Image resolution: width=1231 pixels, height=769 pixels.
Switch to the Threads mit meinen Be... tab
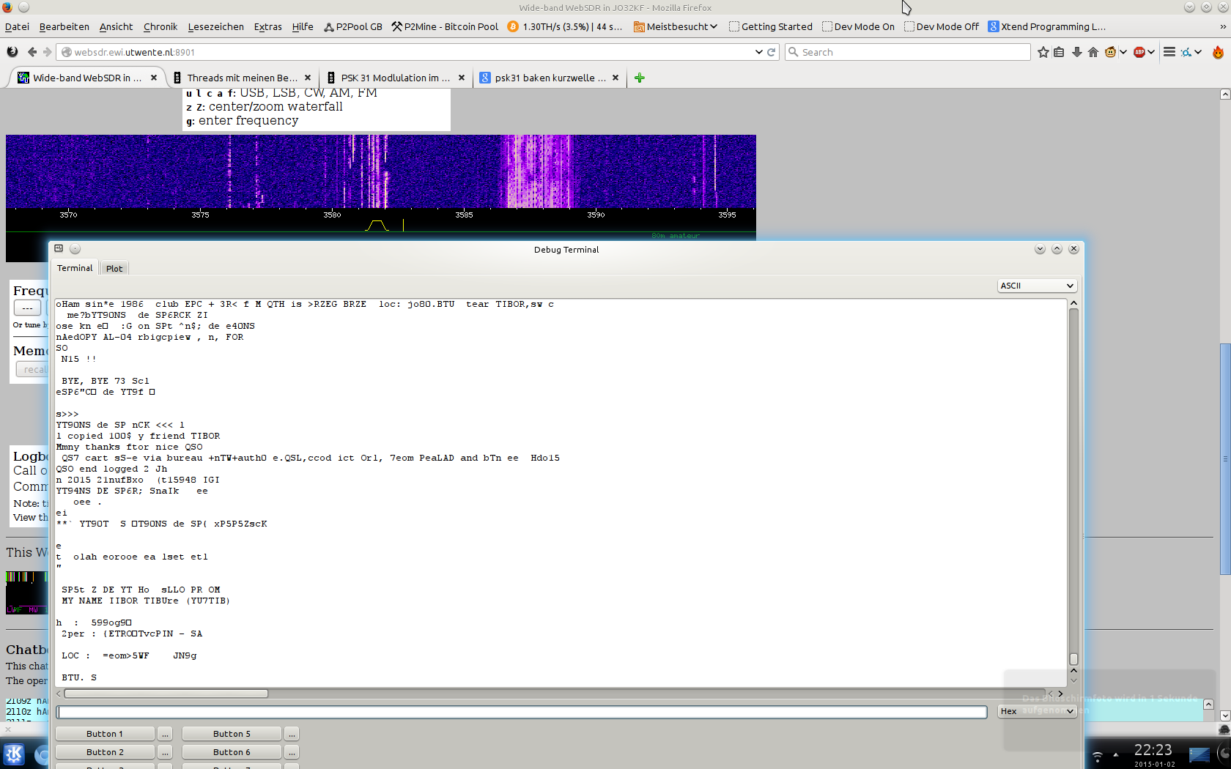(x=242, y=78)
